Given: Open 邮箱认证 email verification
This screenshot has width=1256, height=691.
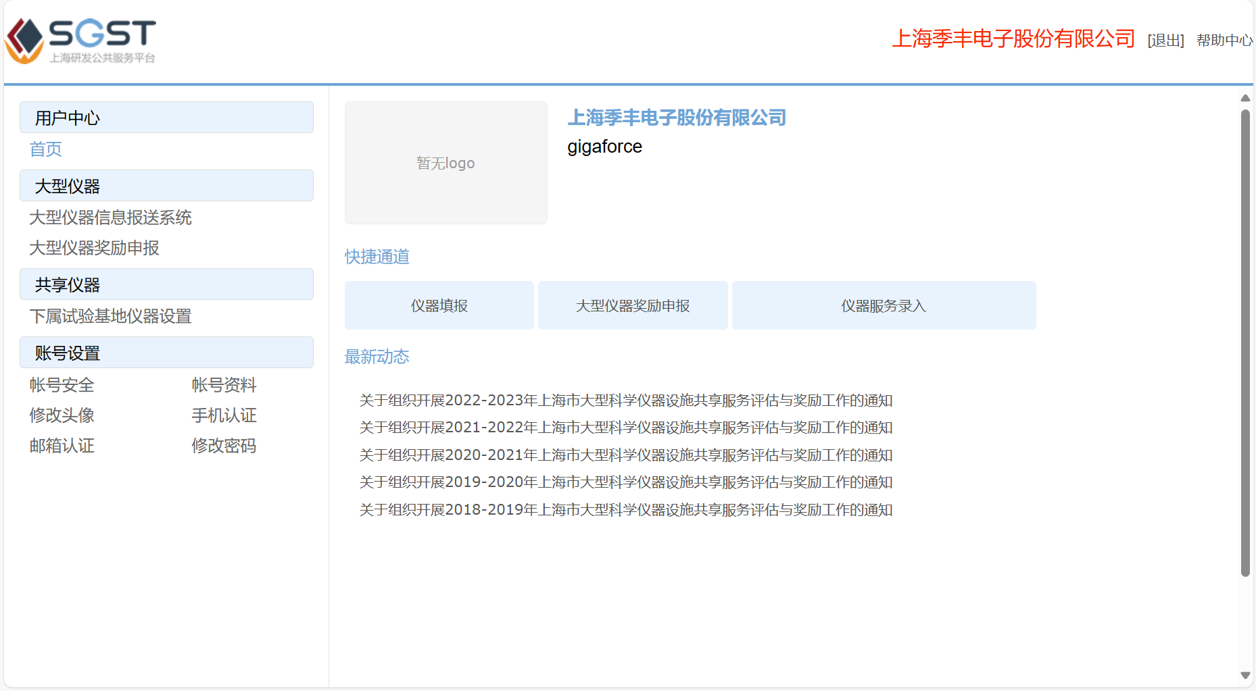Looking at the screenshot, I should (62, 446).
